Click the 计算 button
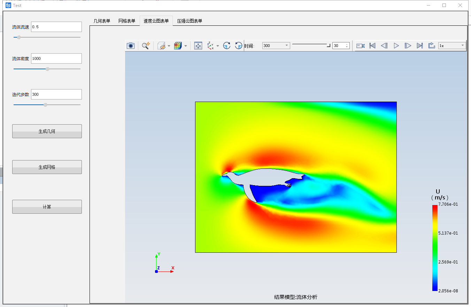Viewport: 471px width, 307px height. [47, 207]
